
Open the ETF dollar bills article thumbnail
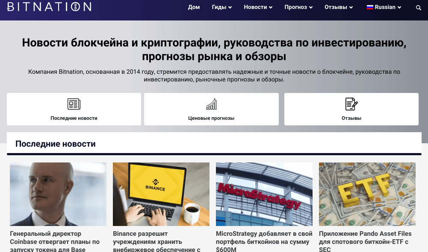pyautogui.click(x=367, y=194)
